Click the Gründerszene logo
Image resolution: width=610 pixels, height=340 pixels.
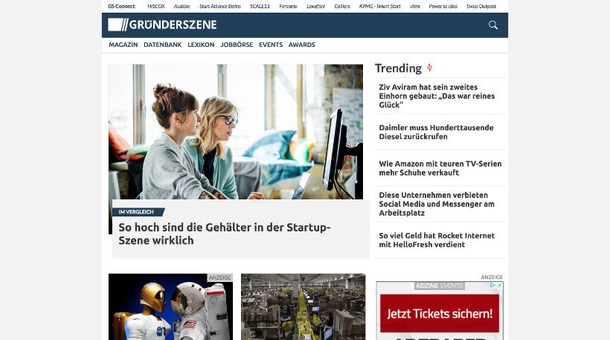point(162,25)
